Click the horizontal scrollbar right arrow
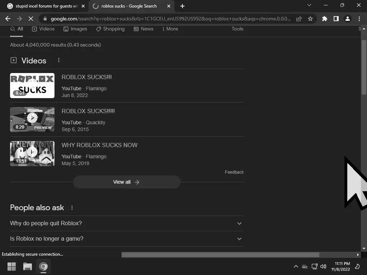The width and height of the screenshot is (367, 275). [358, 255]
